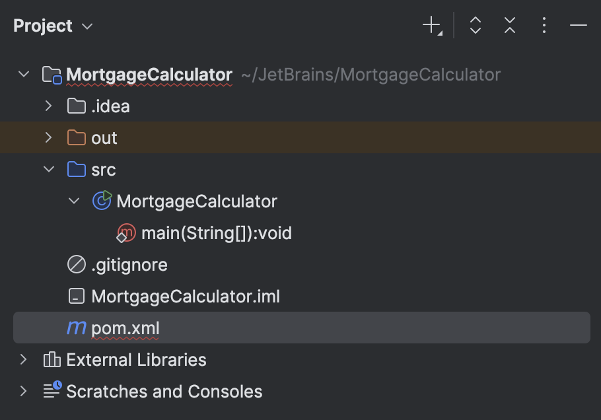
Task: Click the MortgageCalculator class icon
Action: point(102,201)
